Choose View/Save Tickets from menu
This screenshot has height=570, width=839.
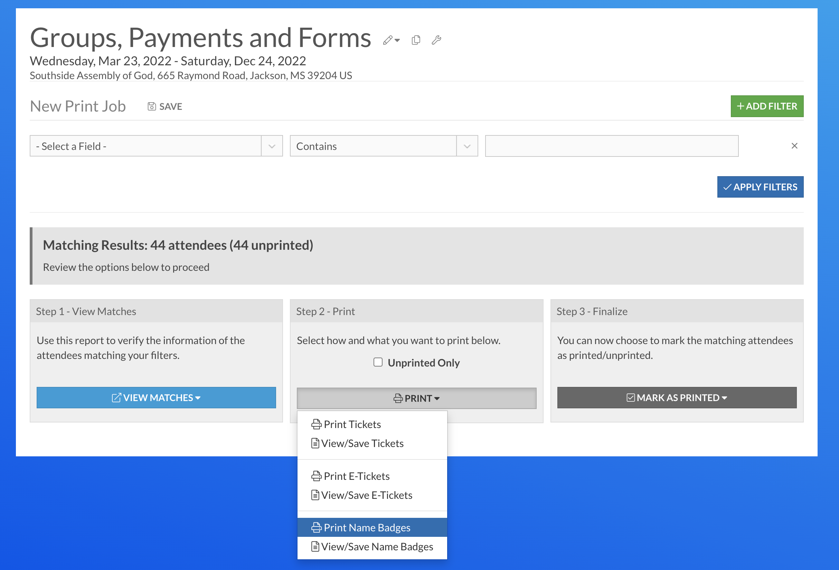[x=362, y=443]
